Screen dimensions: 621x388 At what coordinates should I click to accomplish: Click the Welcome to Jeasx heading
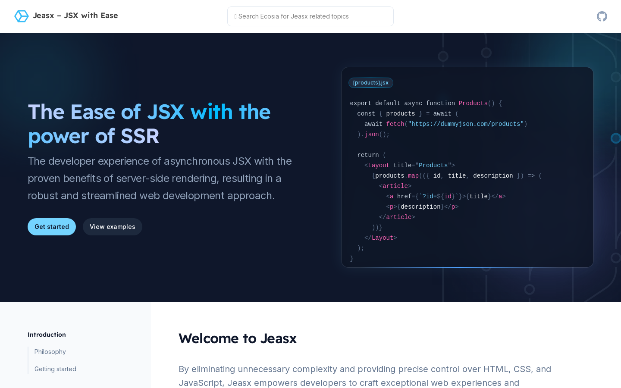coord(238,338)
